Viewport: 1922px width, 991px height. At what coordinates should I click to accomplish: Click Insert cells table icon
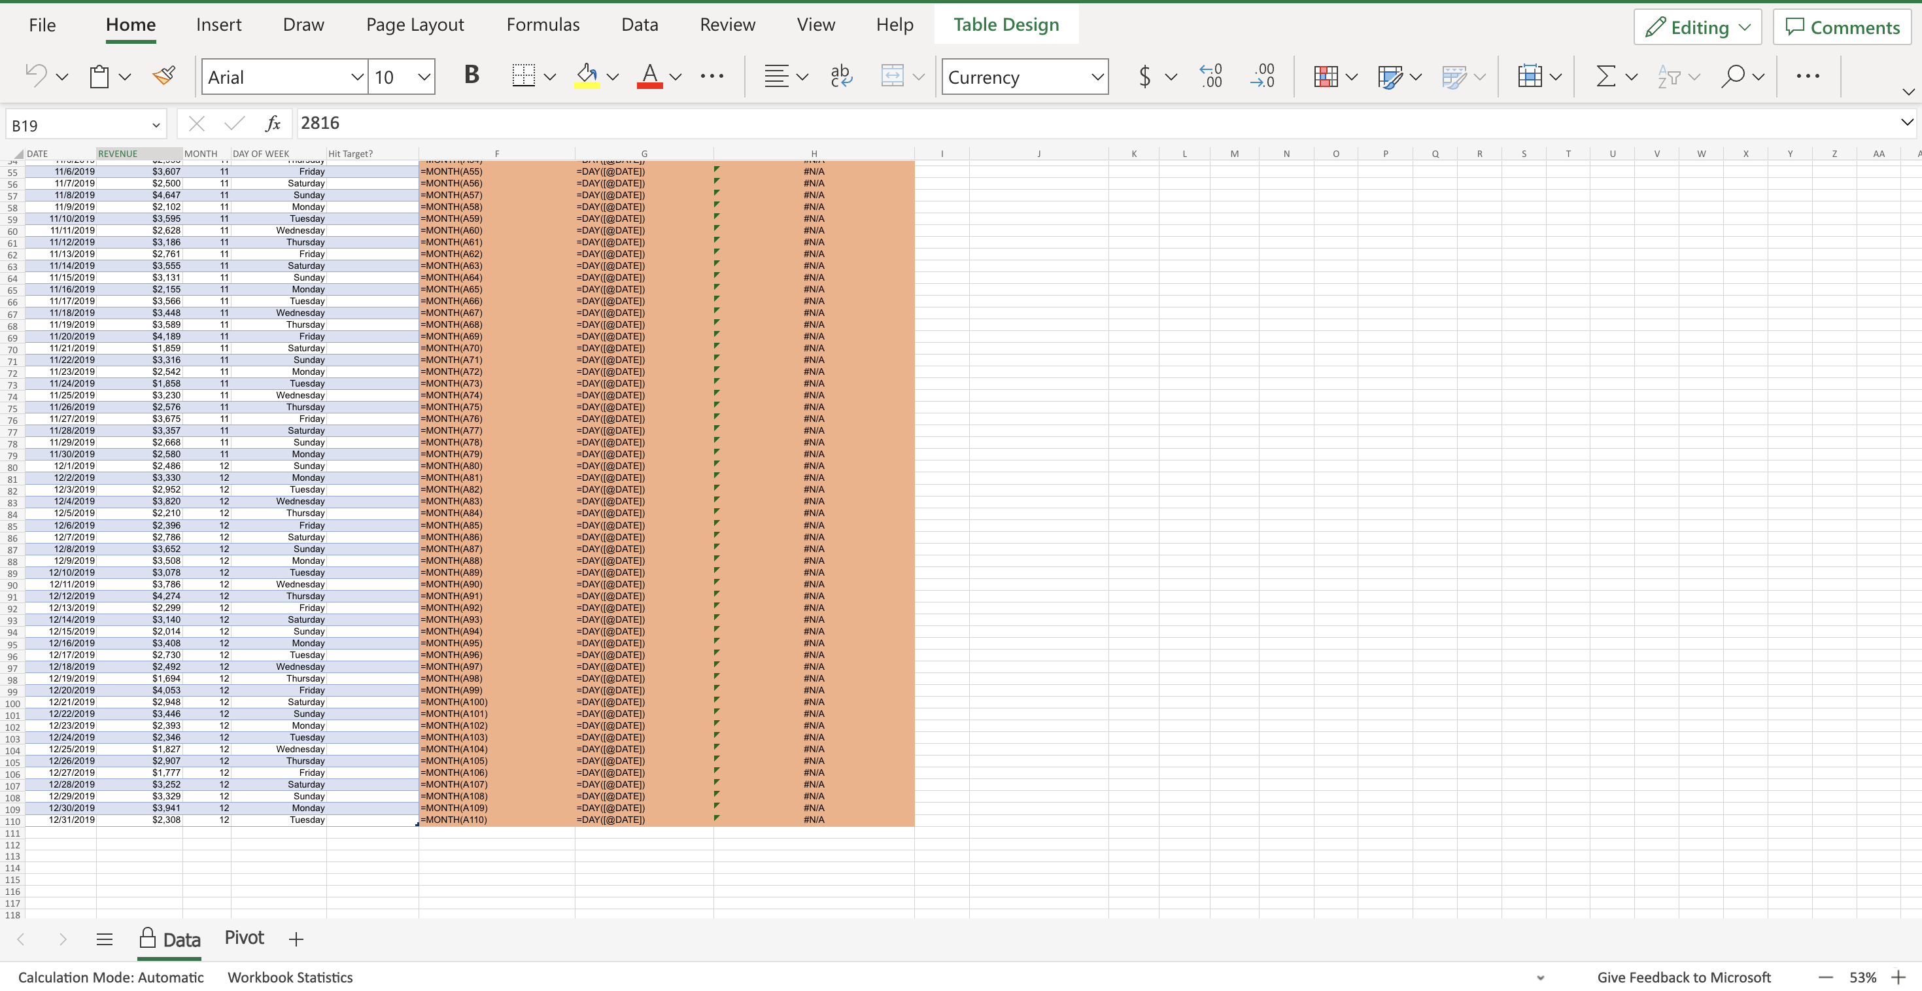click(1530, 76)
